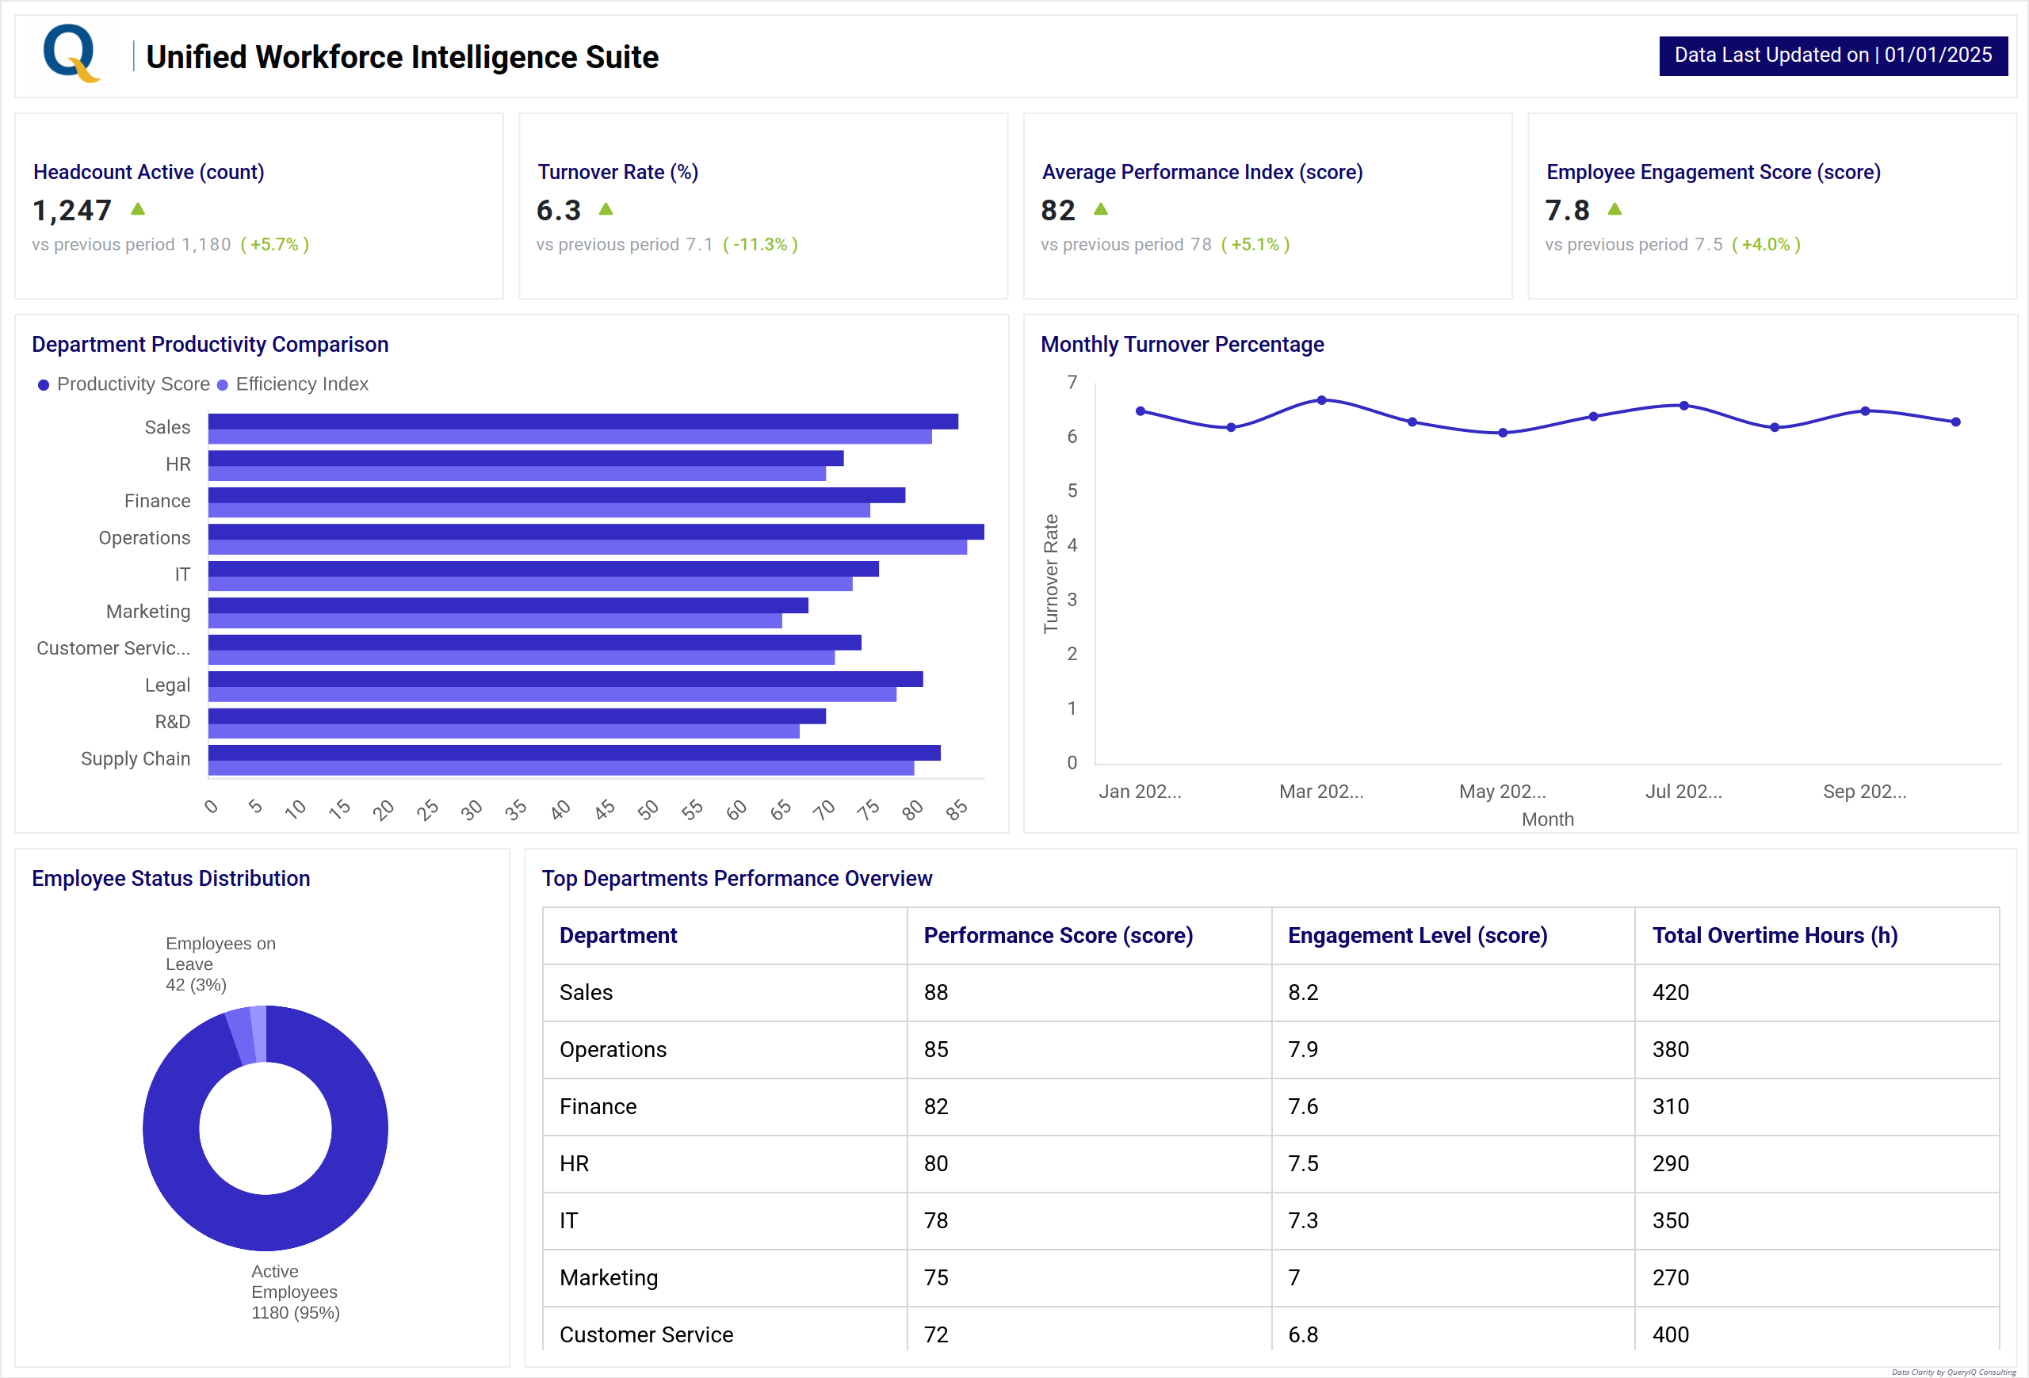
Task: Select the Productivity Score legend dot
Action: tap(44, 384)
